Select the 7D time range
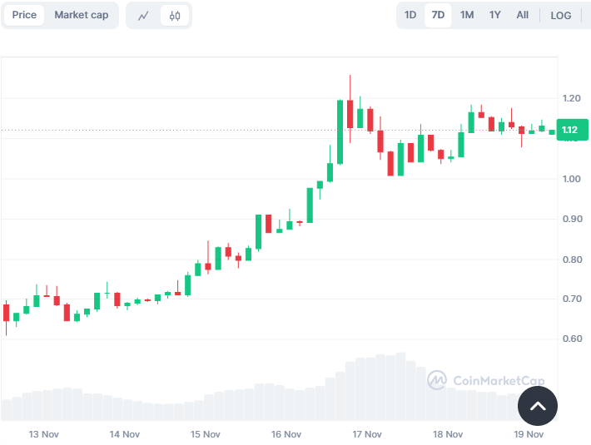The width and height of the screenshot is (591, 445). 437,15
